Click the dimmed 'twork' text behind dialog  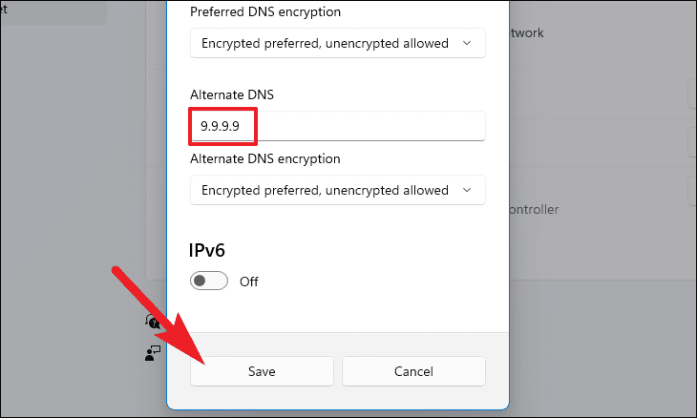[x=527, y=32]
